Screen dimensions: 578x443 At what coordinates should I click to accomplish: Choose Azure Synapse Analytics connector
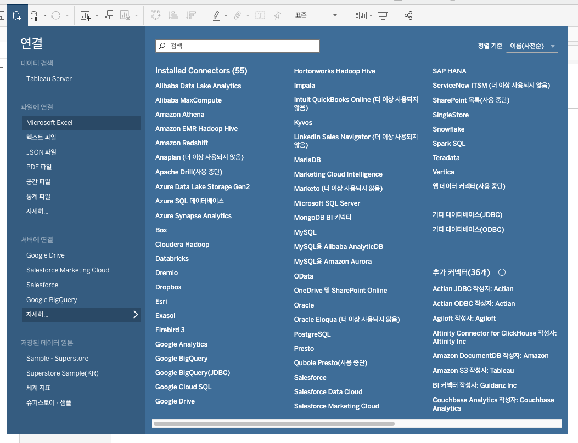pyautogui.click(x=194, y=216)
